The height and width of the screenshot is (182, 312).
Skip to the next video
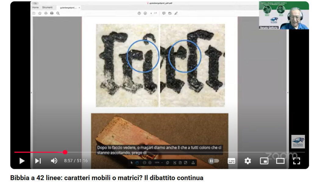coord(38,161)
